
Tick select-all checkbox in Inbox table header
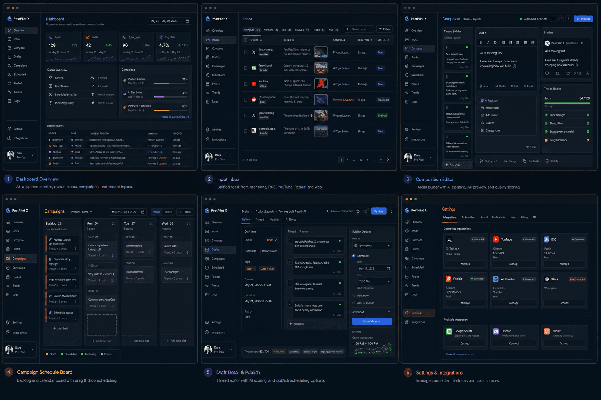coord(246,40)
